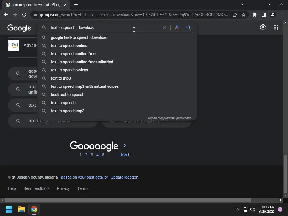Click the AWS ad logo thumbnail
This screenshot has width=288, height=216.
pyautogui.click(x=13, y=46)
